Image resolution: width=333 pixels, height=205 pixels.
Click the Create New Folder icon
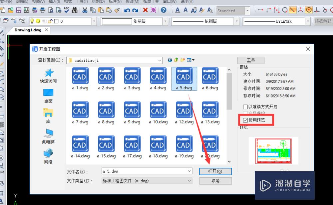point(182,60)
